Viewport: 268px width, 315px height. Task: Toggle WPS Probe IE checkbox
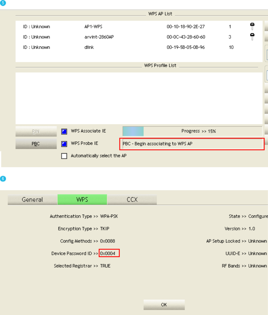coord(64,144)
